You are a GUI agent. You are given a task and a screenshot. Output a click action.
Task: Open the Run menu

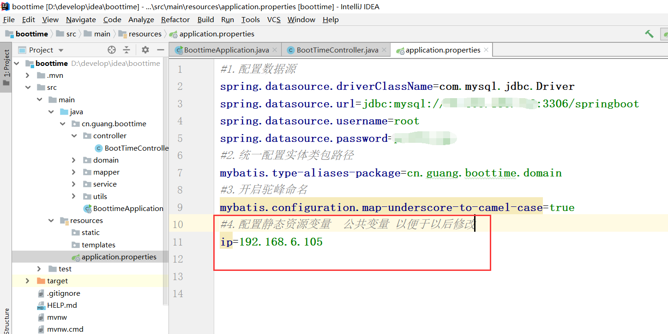click(228, 19)
